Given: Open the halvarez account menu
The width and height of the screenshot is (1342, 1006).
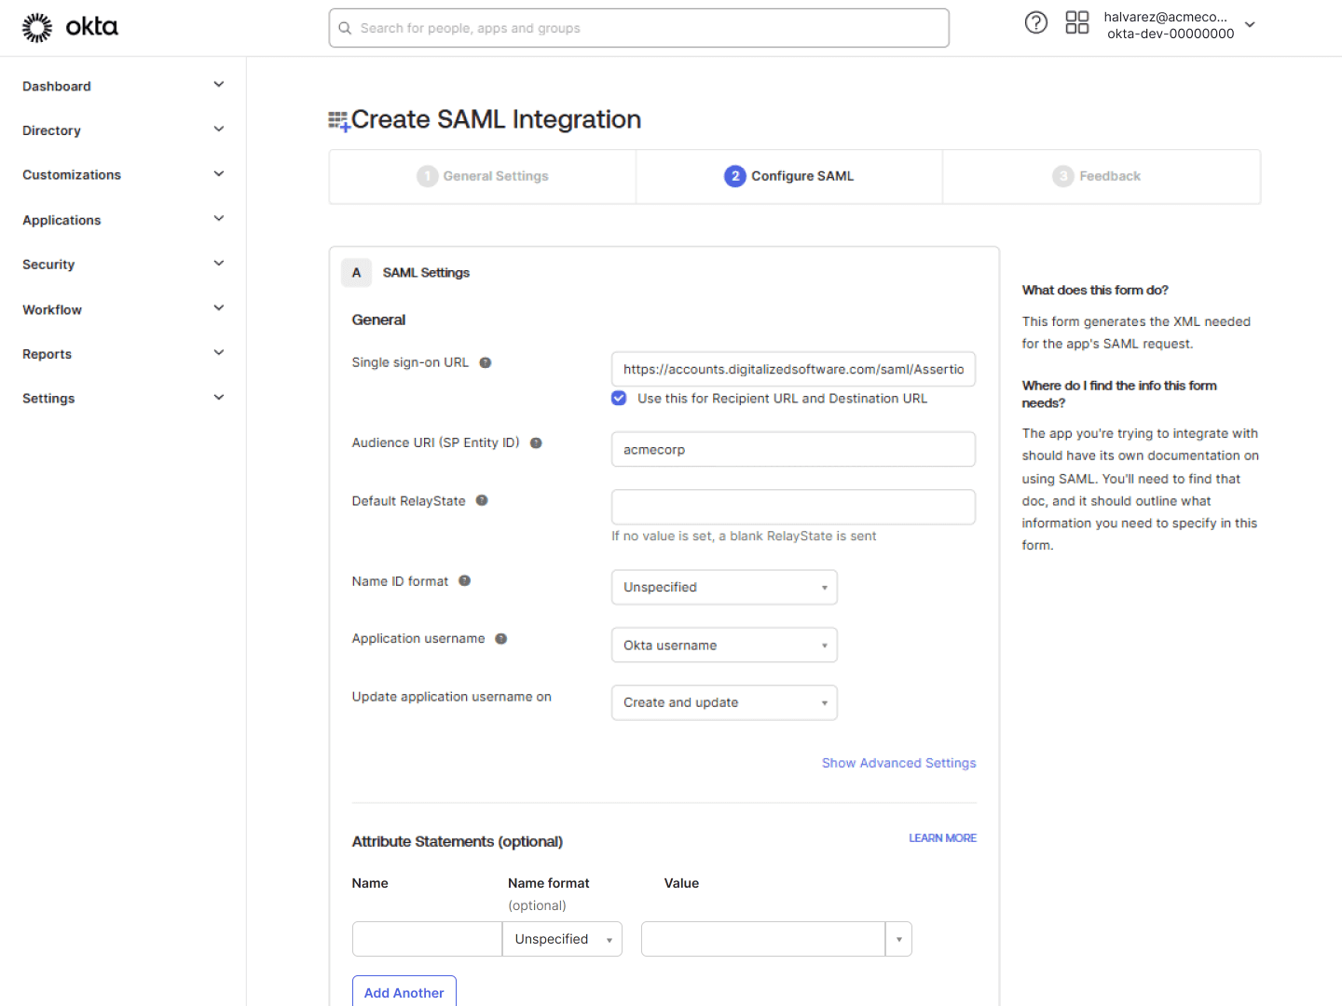Looking at the screenshot, I should pos(1179,25).
